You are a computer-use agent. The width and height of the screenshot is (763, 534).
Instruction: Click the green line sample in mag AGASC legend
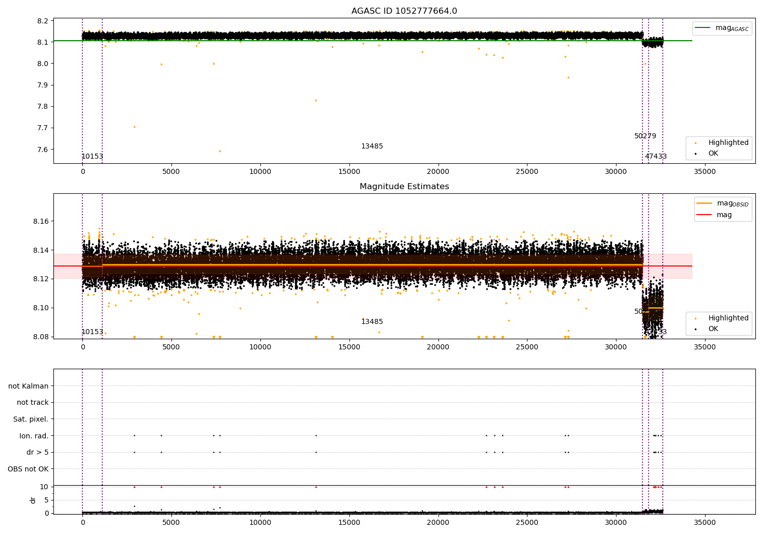point(702,28)
